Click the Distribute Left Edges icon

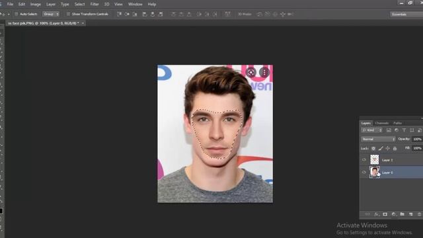tap(199, 14)
